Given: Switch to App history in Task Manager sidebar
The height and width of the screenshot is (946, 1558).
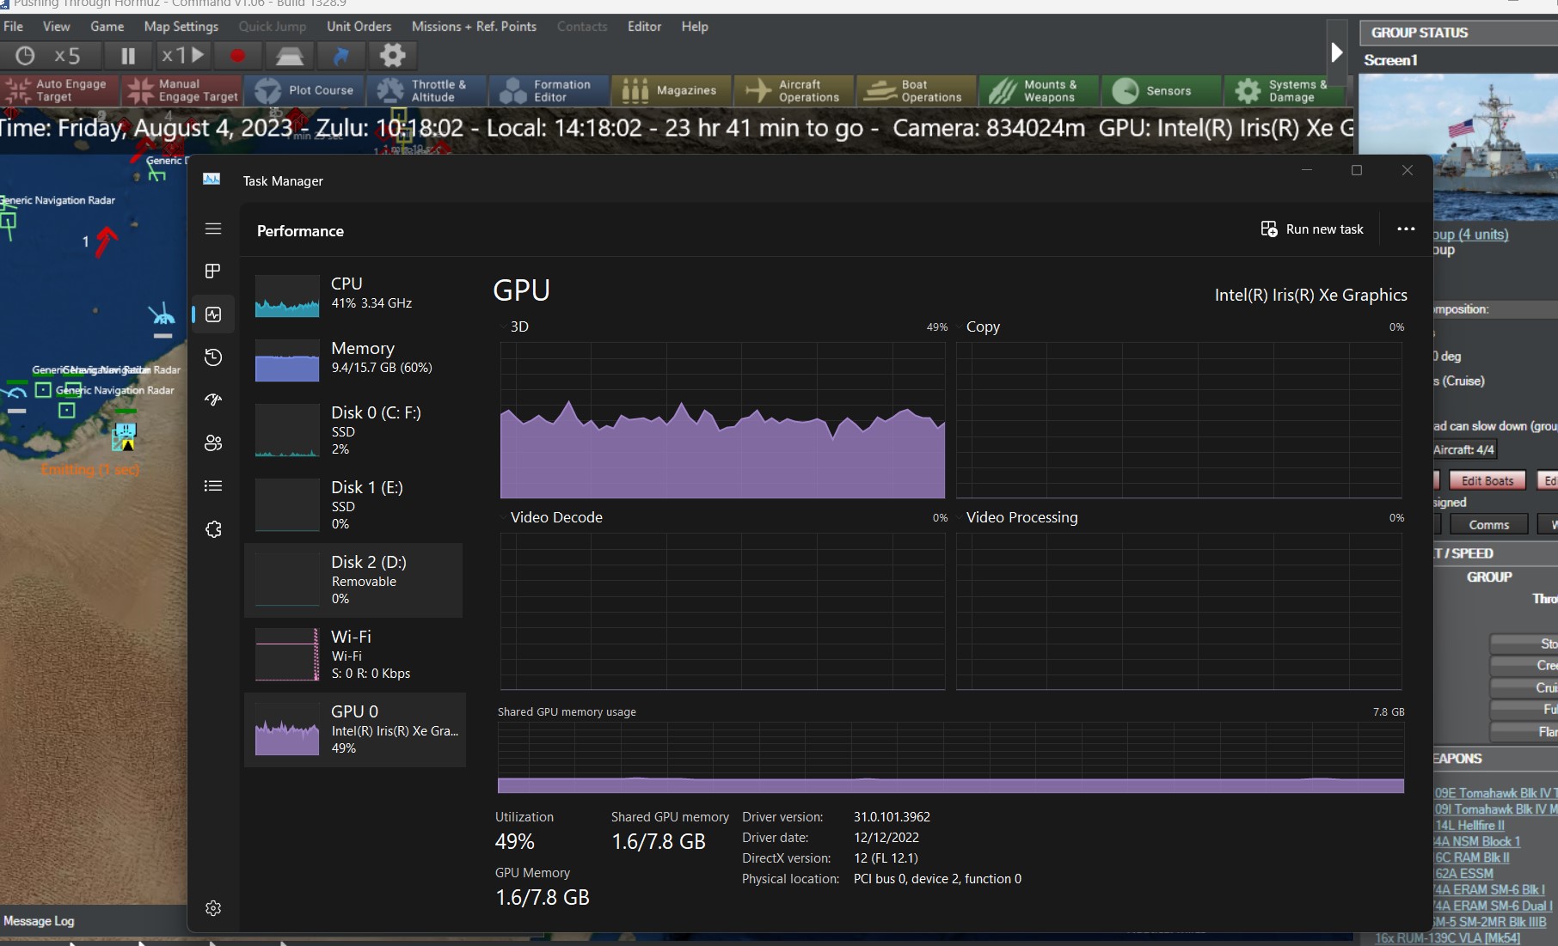Looking at the screenshot, I should pyautogui.click(x=212, y=357).
